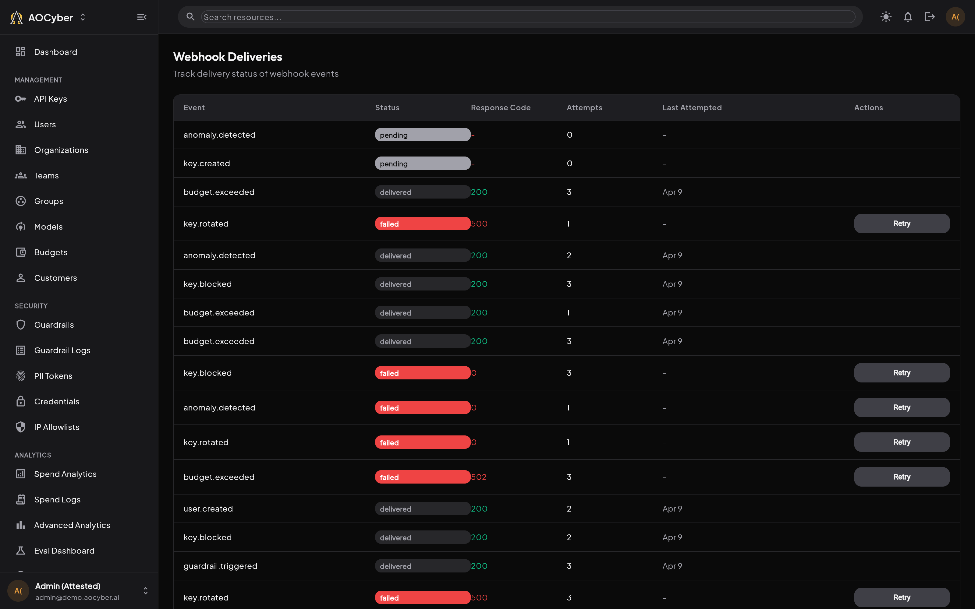Click the Response Code column header
This screenshot has width=975, height=609.
click(x=501, y=107)
